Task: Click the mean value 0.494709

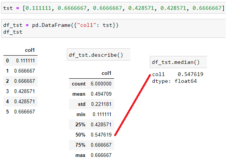Action: pyautogui.click(x=101, y=94)
